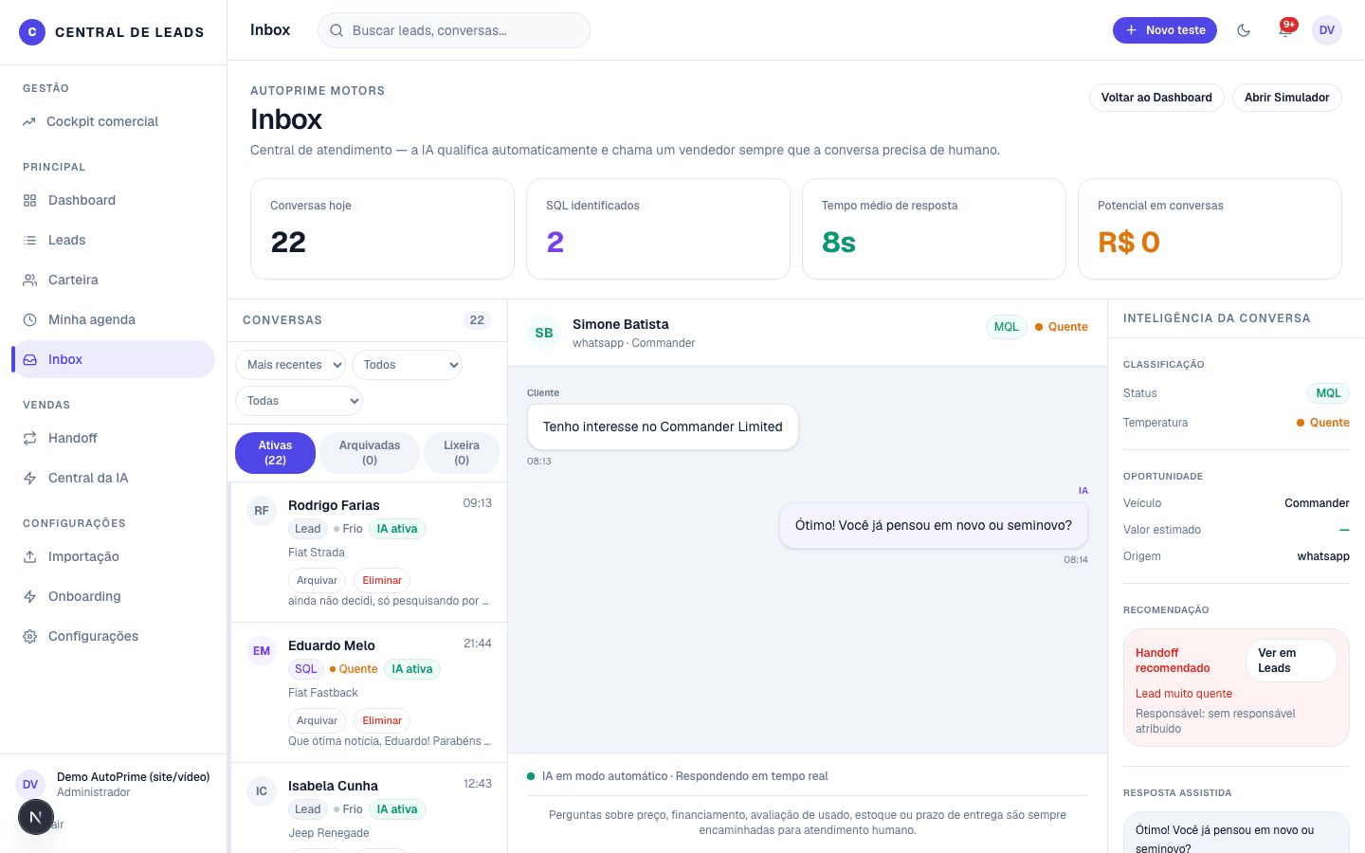Open the Isabela Cunha conversation

tap(370, 808)
